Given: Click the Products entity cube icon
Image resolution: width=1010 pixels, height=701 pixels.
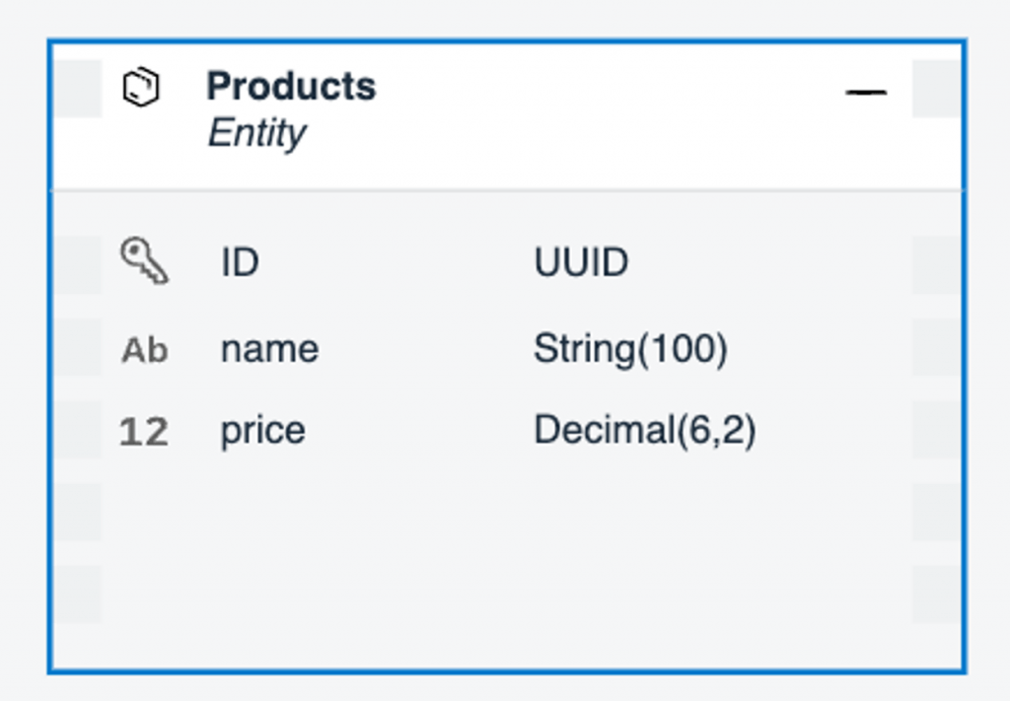Looking at the screenshot, I should (140, 87).
